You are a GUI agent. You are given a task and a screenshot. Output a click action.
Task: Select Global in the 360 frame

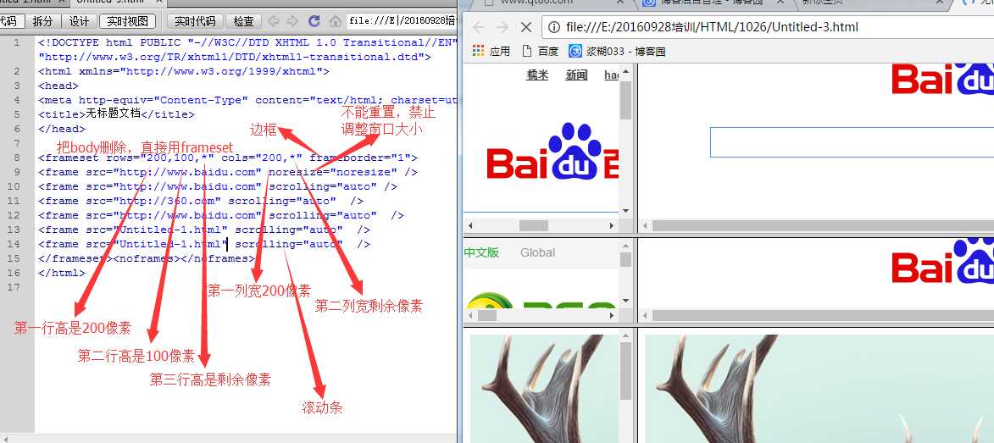(x=537, y=252)
